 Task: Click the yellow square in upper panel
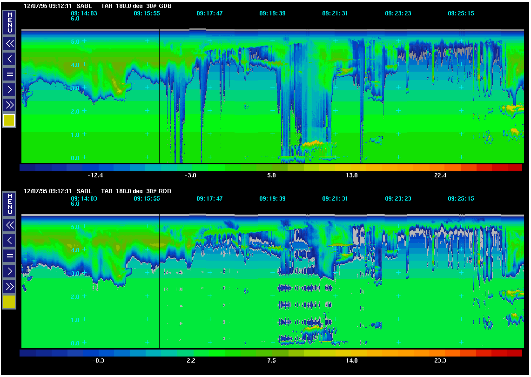[x=9, y=121]
